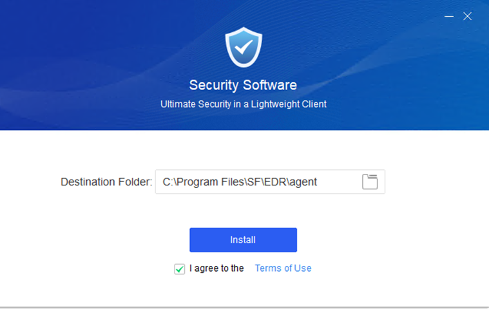Click the "Ultimate Security in a Lightweight Client" tagline
Screen dimensions: 489x309
click(x=243, y=104)
